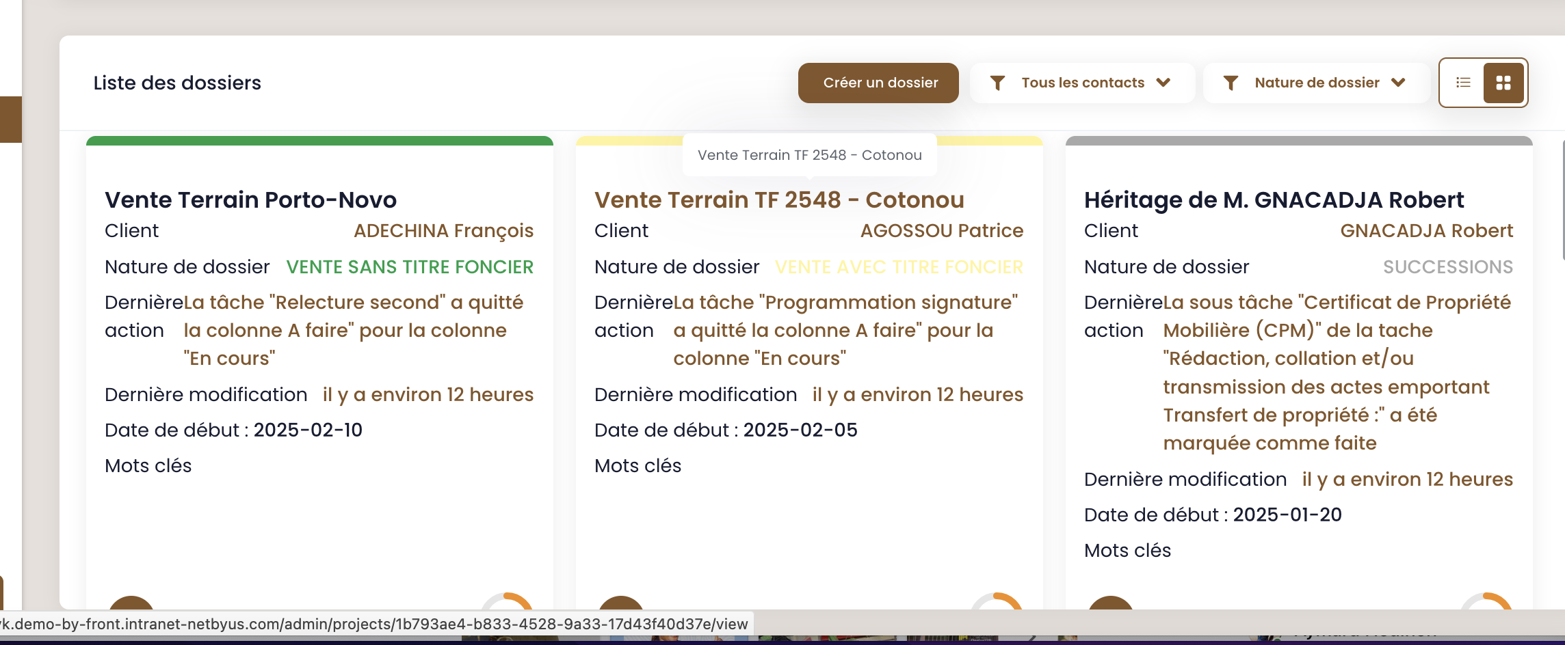Click the VENTE SANS TITRE FONCIER label
The width and height of the screenshot is (1565, 645).
410,267
